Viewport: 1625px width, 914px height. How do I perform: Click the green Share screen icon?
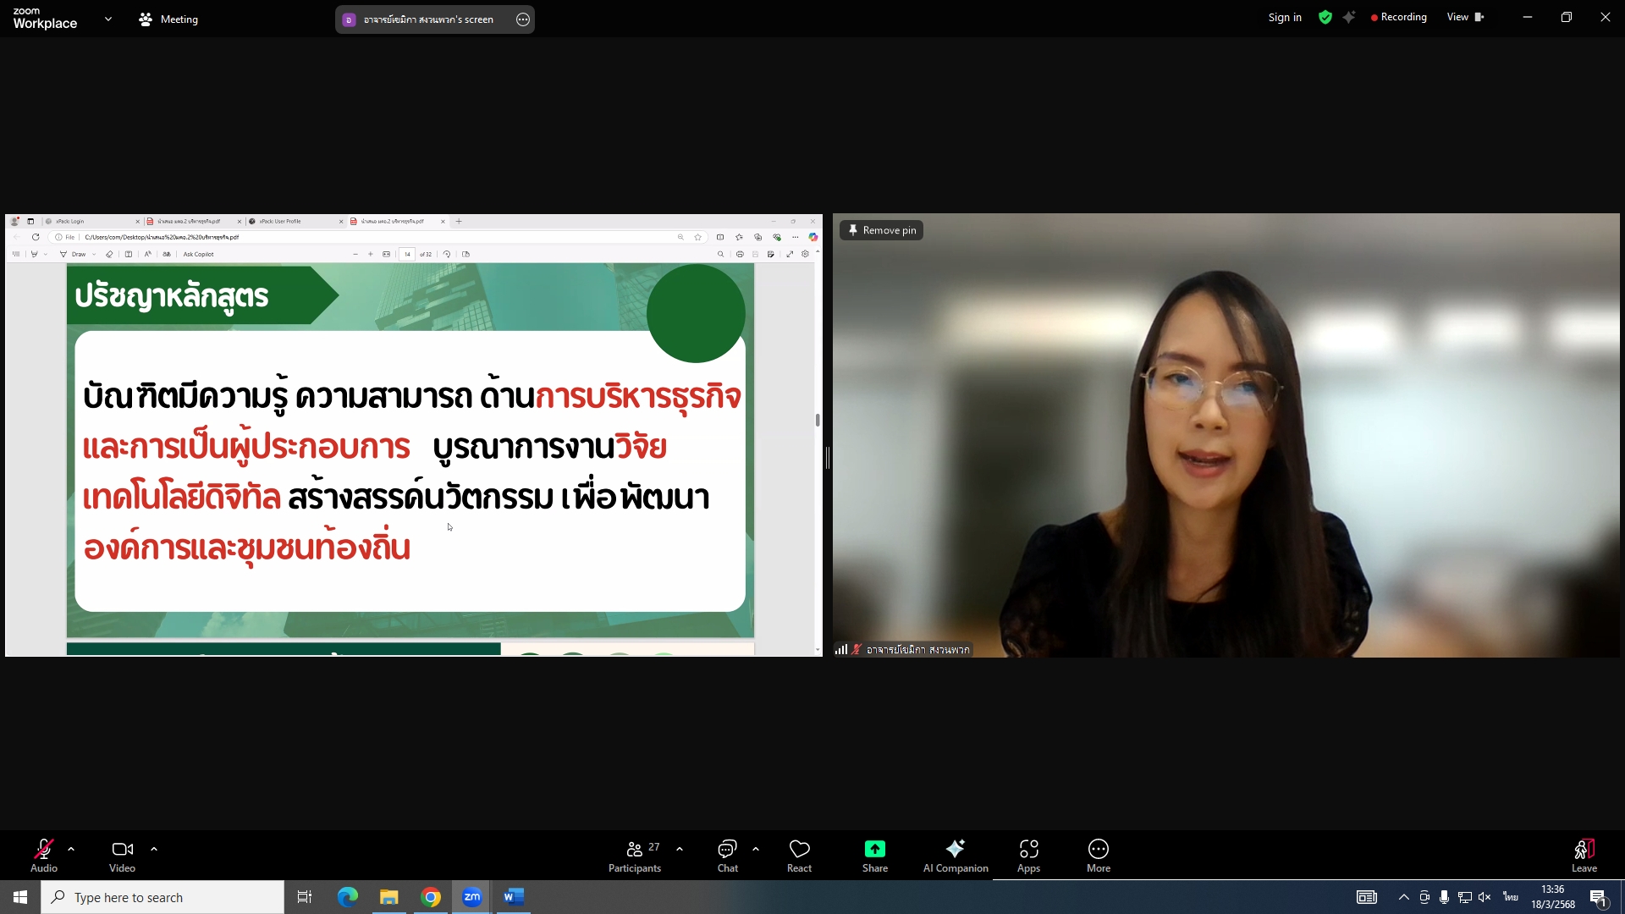[874, 849]
